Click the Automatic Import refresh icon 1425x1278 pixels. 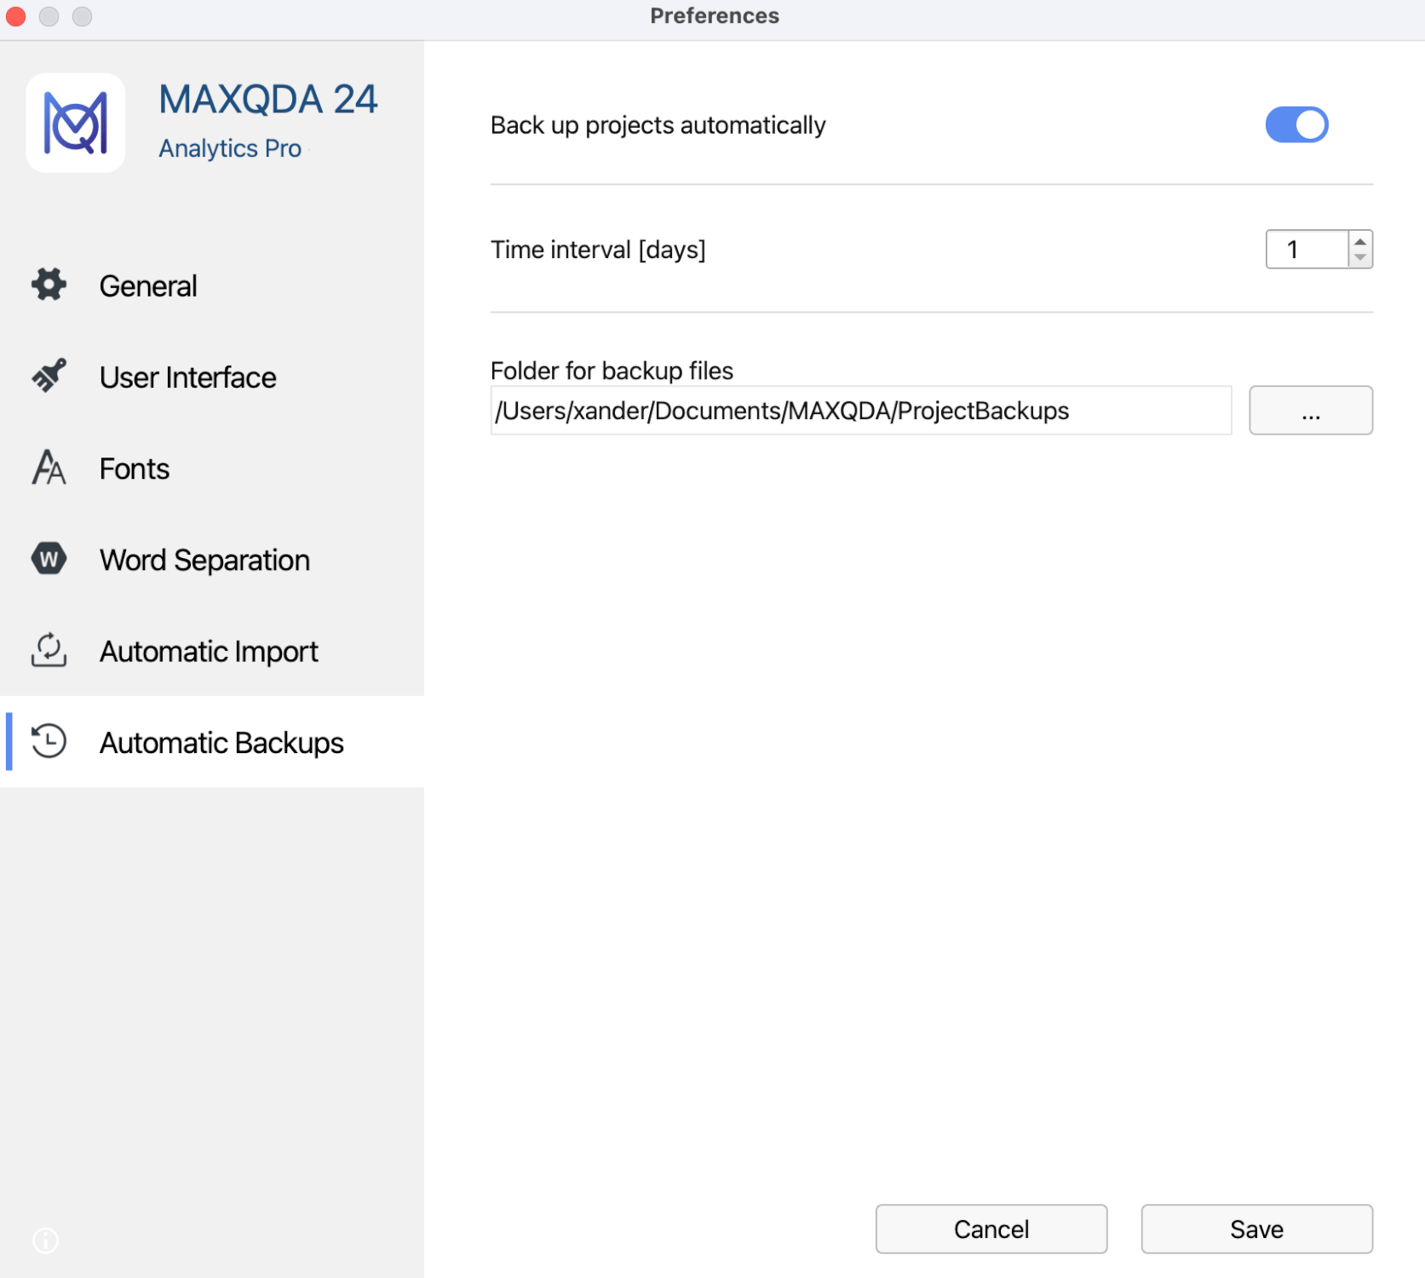[49, 651]
